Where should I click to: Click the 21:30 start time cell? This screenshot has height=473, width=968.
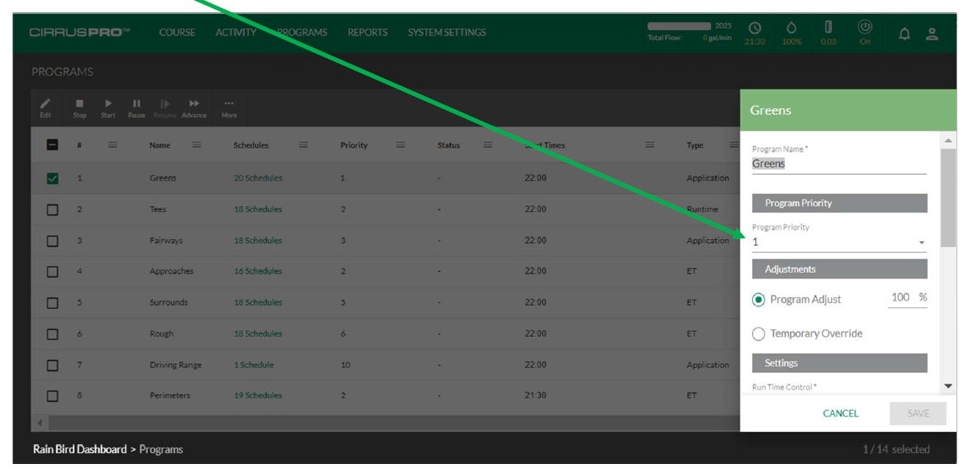535,396
